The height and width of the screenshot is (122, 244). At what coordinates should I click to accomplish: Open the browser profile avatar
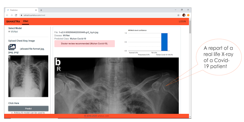[x=184, y=15]
